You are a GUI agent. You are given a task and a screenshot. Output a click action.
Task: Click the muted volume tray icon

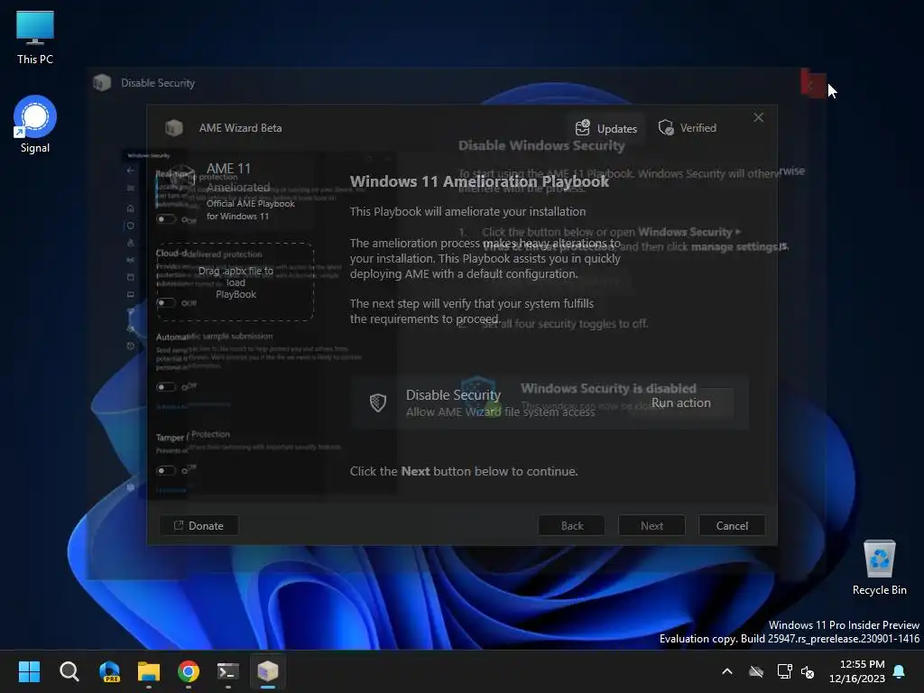click(x=808, y=671)
